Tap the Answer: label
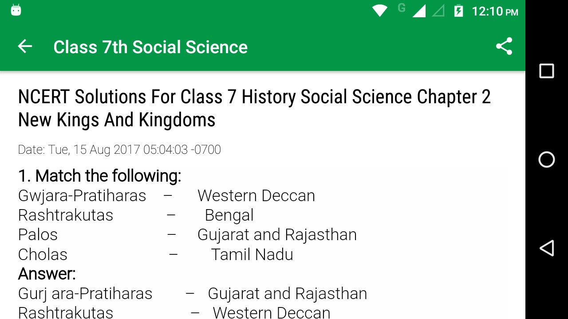The image size is (568, 319). click(47, 274)
